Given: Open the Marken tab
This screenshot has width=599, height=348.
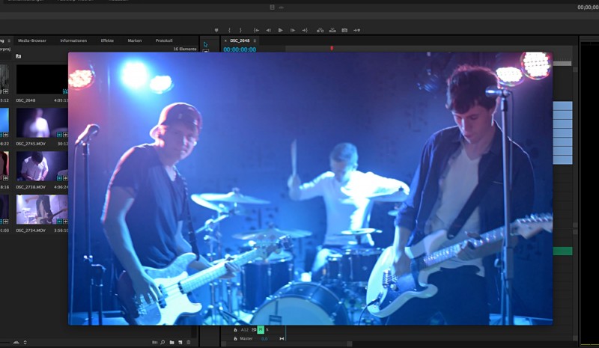Looking at the screenshot, I should [135, 40].
